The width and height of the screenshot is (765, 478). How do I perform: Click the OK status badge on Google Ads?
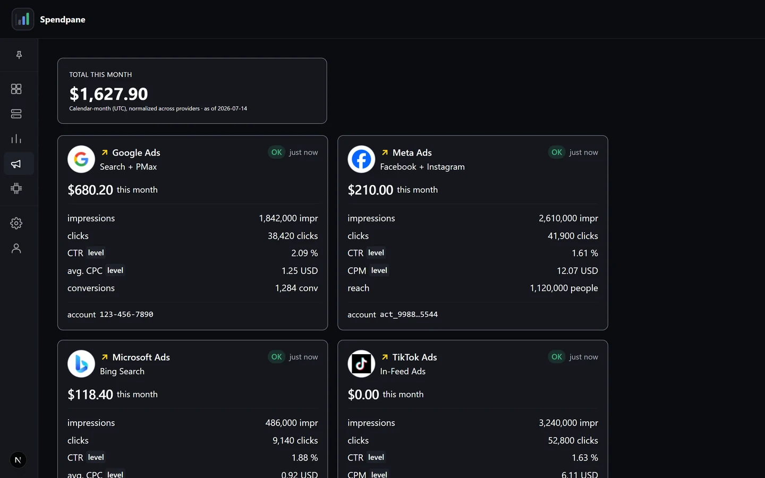(x=277, y=152)
